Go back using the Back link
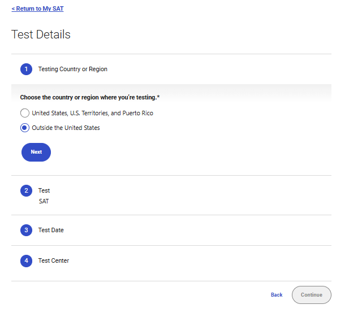This screenshot has width=362, height=313. 277,295
